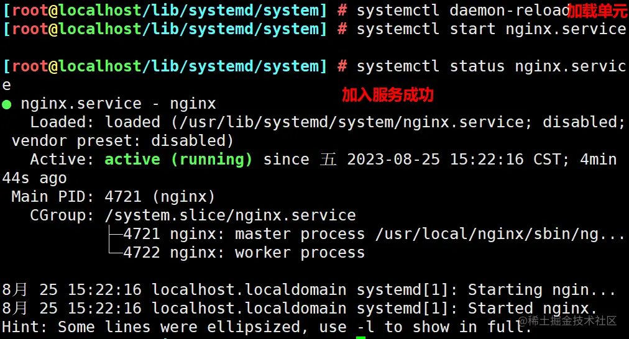Image resolution: width=629 pixels, height=339 pixels.
Task: Click the 'Starting ngin...' log line
Action: [309, 290]
